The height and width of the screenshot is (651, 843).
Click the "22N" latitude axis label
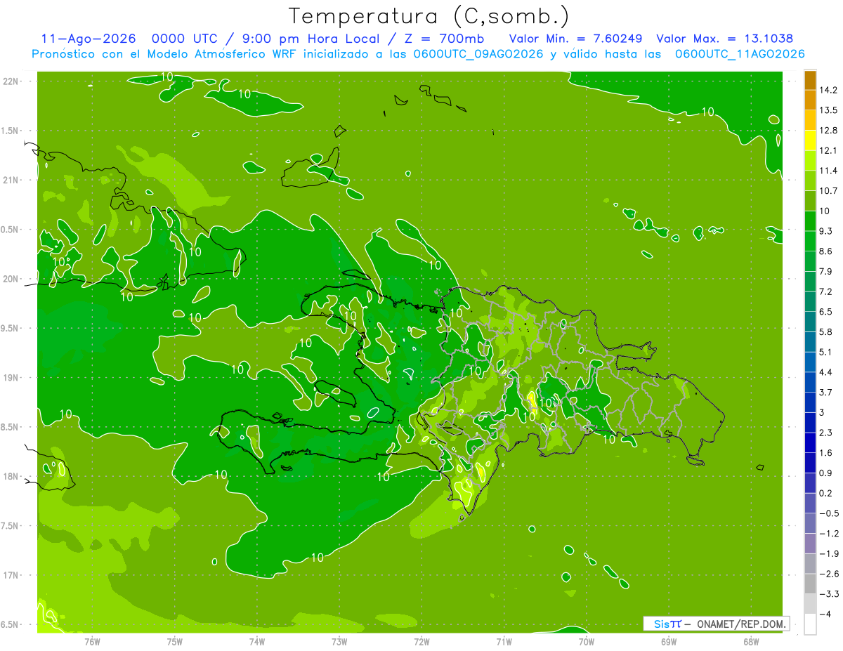click(x=11, y=81)
